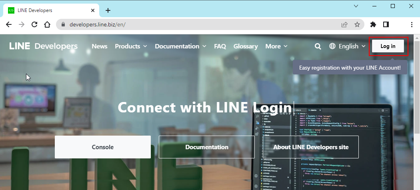420x190 pixels.
Task: Bookmark this page with star icon
Action: point(357,24)
